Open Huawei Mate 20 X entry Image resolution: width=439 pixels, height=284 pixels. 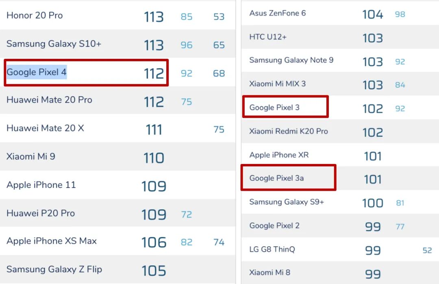point(45,128)
